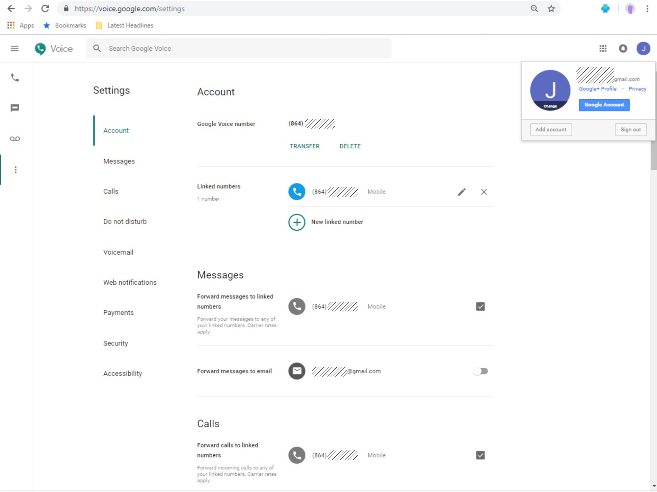Expand more options dots in sidebar

(x=15, y=169)
